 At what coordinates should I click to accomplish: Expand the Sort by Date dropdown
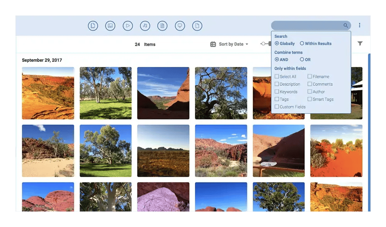[233, 44]
